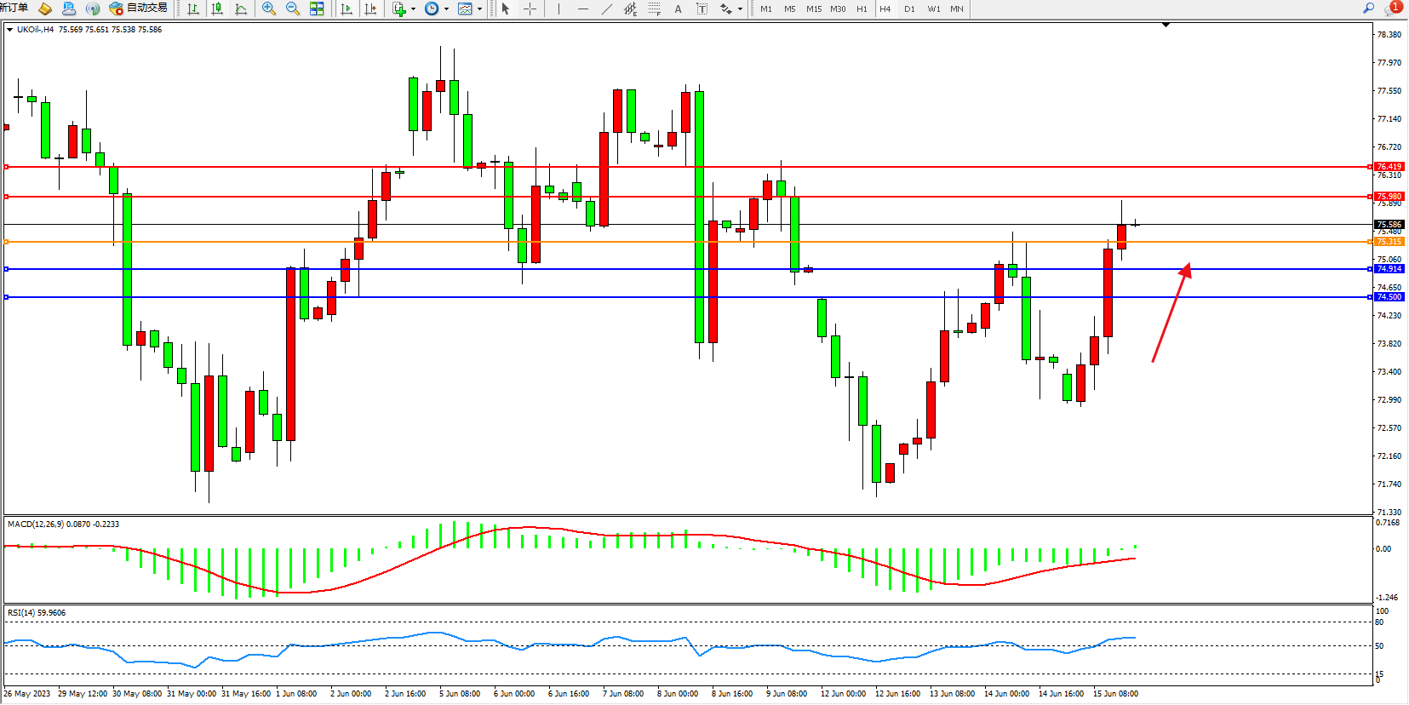
Task: Click the notification chat bubble with badge
Action: [x=1393, y=8]
